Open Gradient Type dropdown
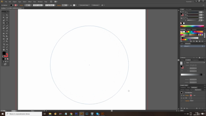Viewport: 206px width, 116px height. [x=197, y=63]
